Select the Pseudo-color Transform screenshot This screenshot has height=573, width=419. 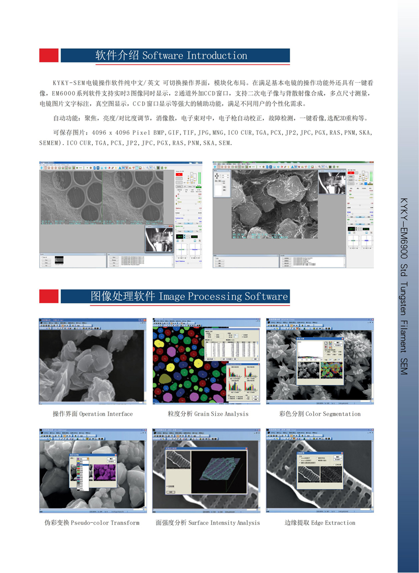[x=93, y=471]
